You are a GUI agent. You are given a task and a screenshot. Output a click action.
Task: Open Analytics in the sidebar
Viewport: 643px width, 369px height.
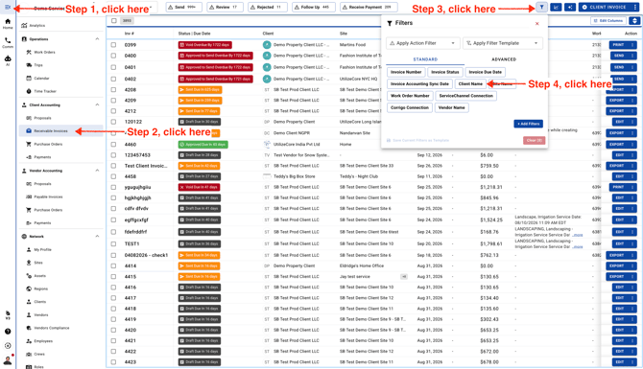point(36,25)
